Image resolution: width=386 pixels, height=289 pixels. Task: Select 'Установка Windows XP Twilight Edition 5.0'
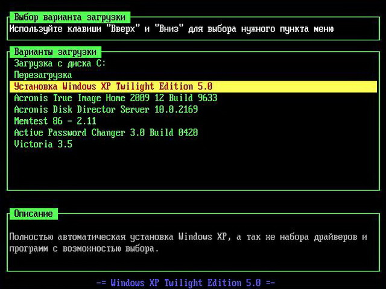[193, 87]
